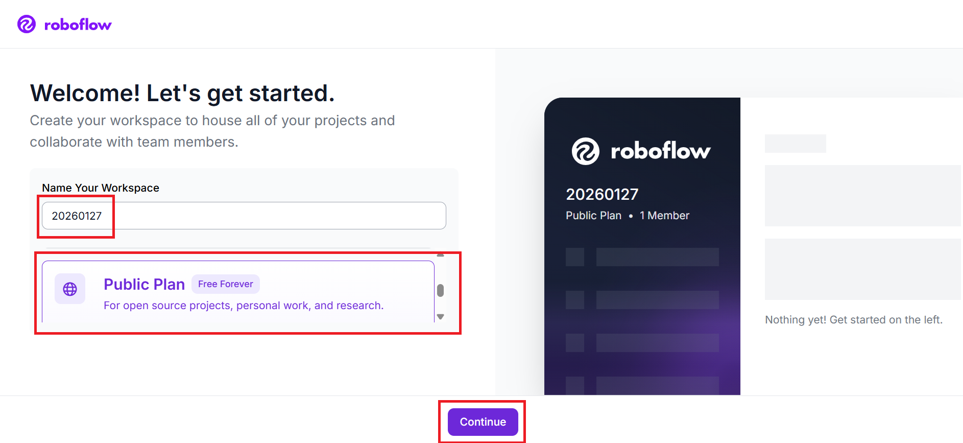This screenshot has height=443, width=963.
Task: Click the Nothing yet! Get started message
Action: (x=853, y=320)
